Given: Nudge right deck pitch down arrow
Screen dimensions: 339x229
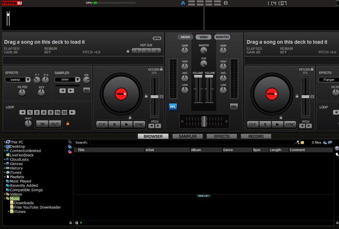Looking at the screenshot, I should click(302, 126).
